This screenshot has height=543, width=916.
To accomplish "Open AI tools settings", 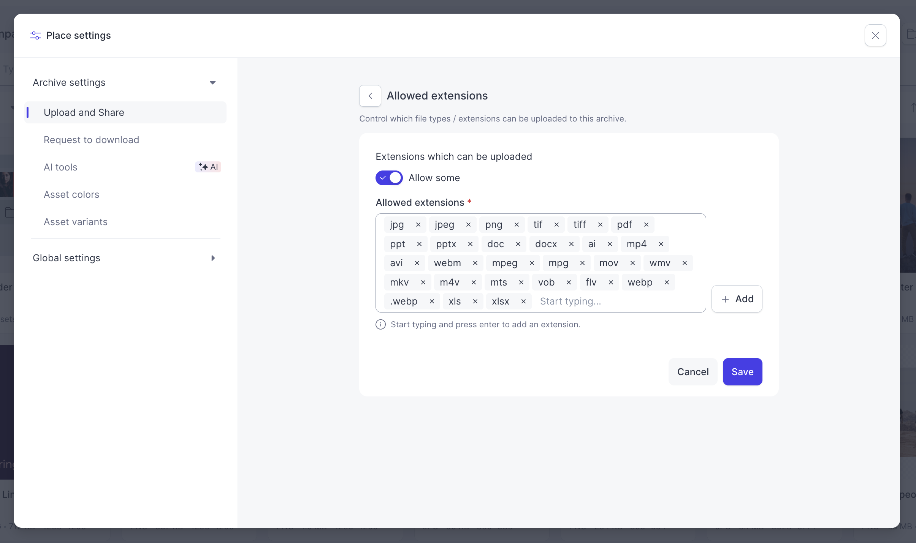I will pyautogui.click(x=60, y=167).
